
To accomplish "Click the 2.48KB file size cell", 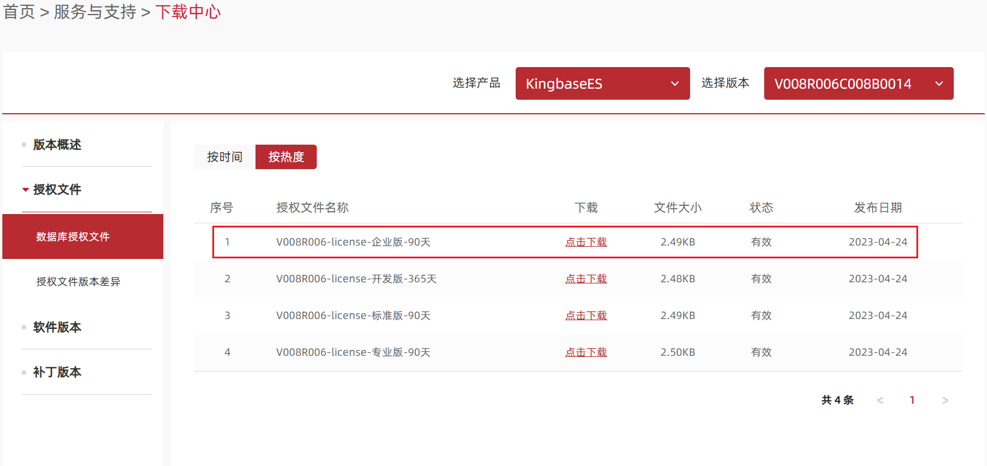I will tap(678, 279).
